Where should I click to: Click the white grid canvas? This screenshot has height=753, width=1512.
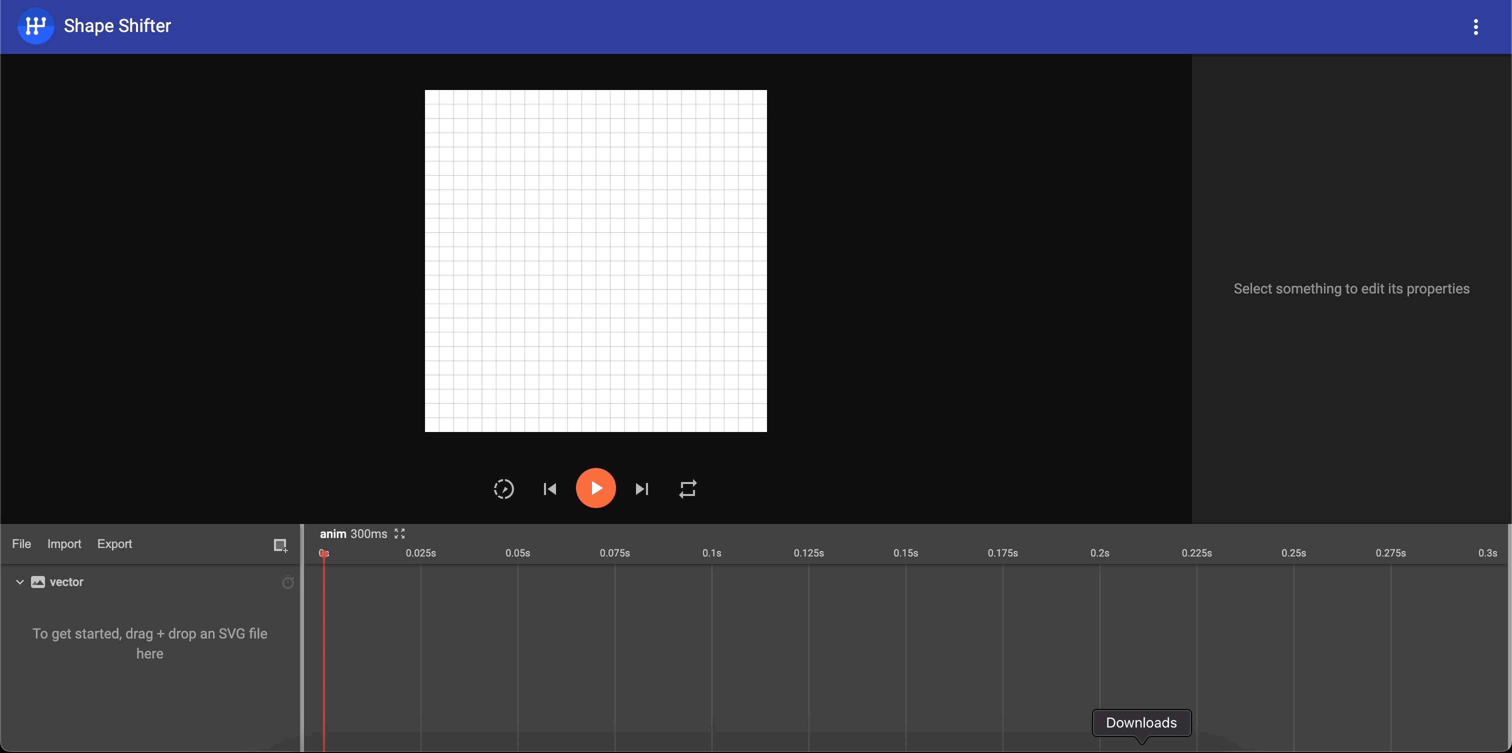tap(595, 260)
